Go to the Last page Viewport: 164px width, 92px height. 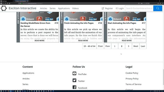pos(143,46)
